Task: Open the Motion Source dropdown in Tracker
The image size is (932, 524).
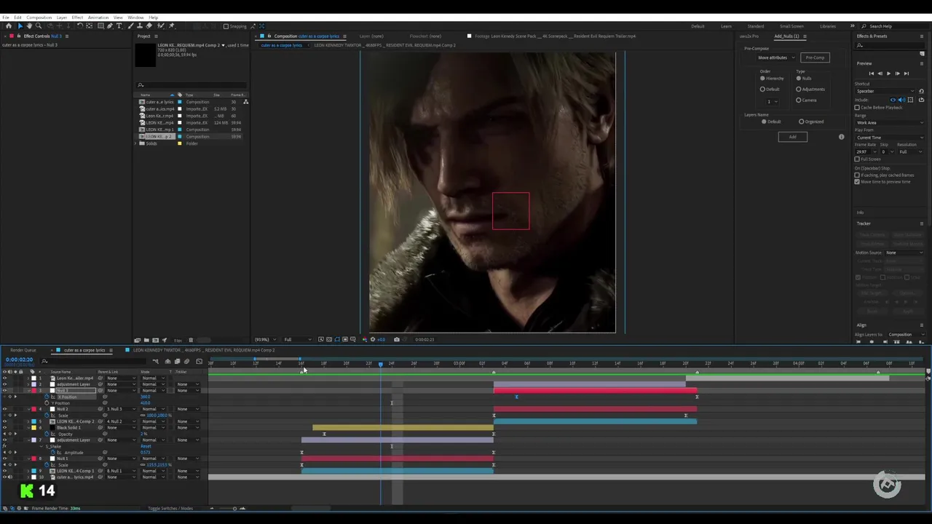Action: click(905, 253)
